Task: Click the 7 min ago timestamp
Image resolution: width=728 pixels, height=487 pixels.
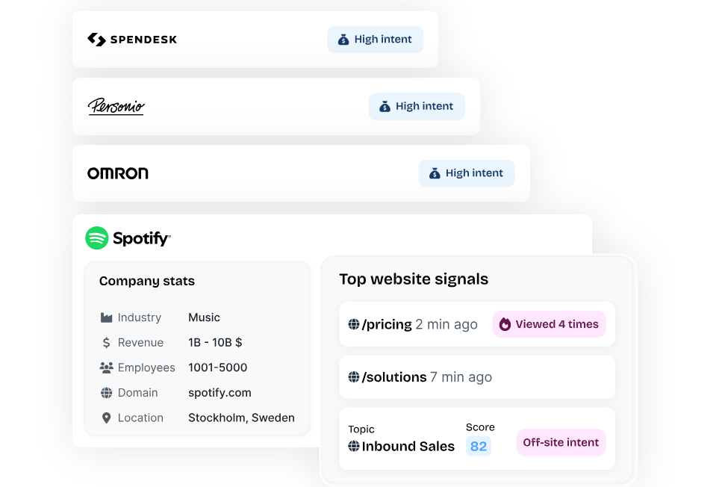Action: pyautogui.click(x=461, y=377)
